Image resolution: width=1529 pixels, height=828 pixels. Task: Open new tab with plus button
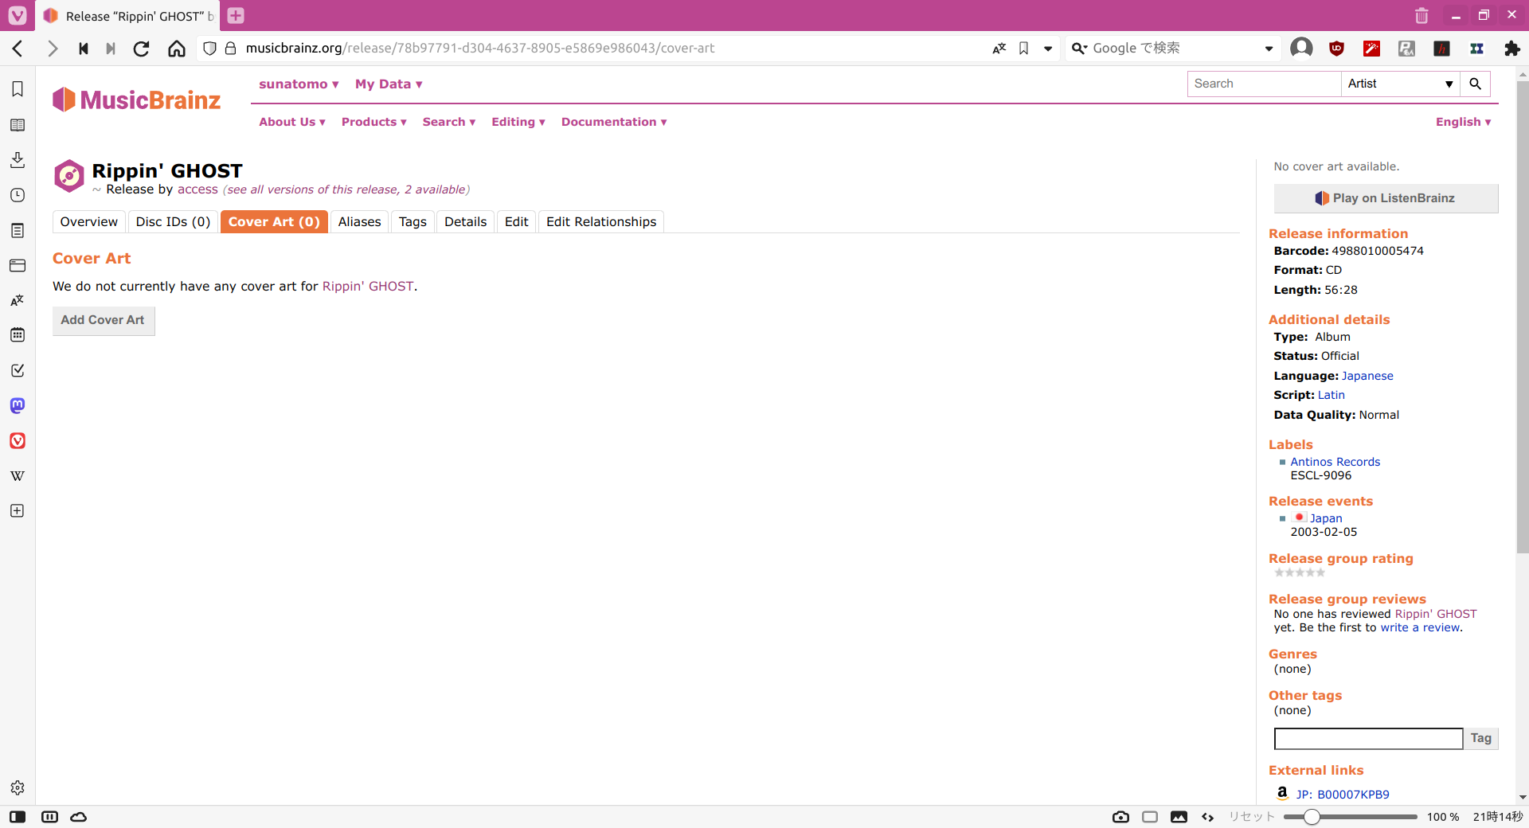pos(236,15)
